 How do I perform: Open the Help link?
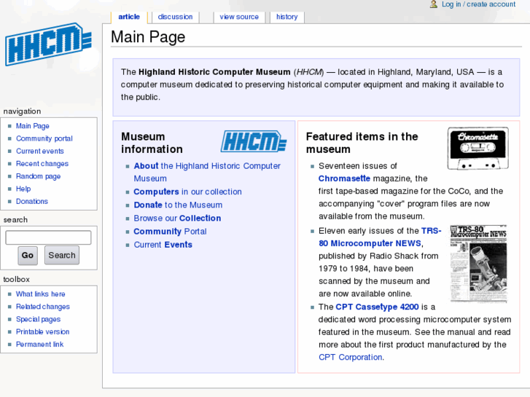(x=23, y=189)
